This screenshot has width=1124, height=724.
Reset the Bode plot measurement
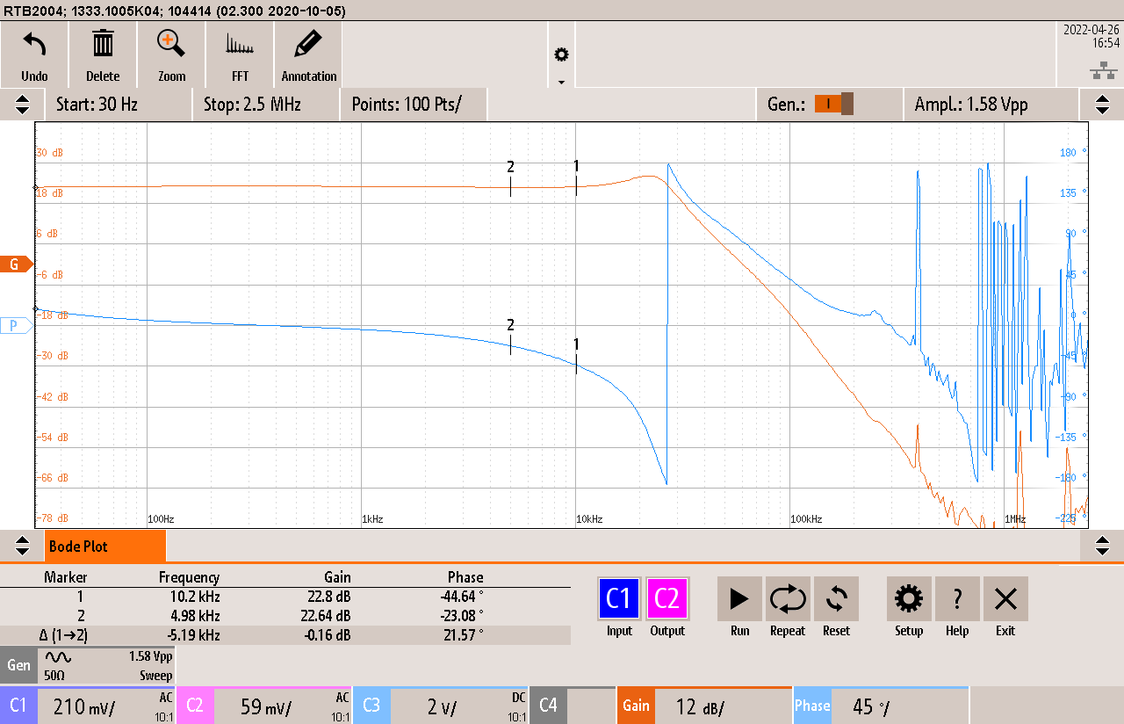coord(836,599)
